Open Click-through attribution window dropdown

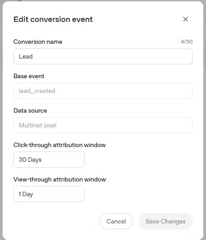49,160
